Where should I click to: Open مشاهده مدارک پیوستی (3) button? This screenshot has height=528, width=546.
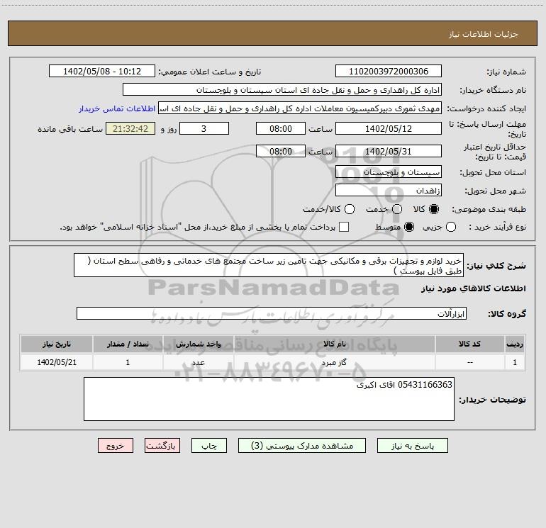pyautogui.click(x=302, y=446)
